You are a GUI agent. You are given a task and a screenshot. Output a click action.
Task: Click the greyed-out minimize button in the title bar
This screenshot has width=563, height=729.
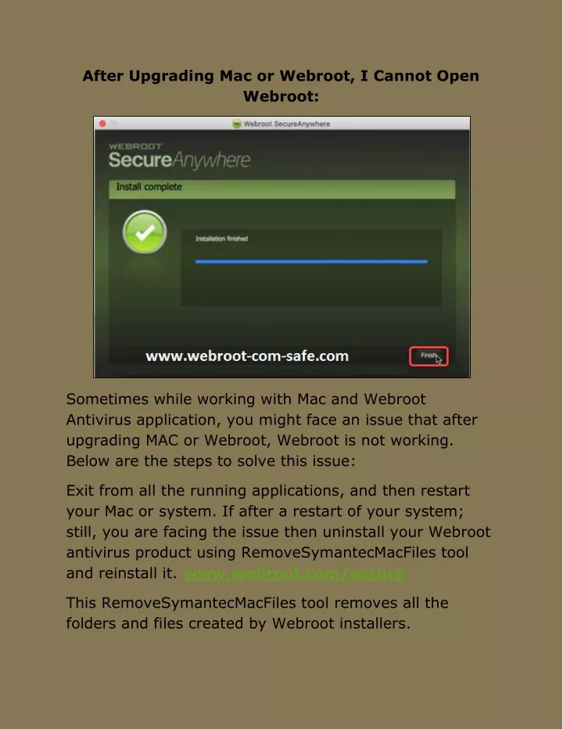pos(114,124)
